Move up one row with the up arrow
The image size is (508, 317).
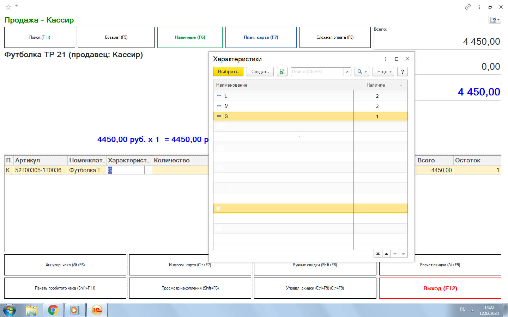(386, 254)
